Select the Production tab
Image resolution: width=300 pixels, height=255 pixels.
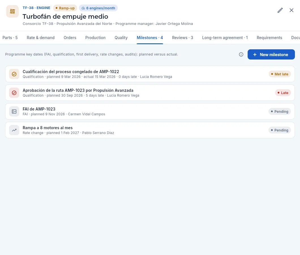pos(95,38)
